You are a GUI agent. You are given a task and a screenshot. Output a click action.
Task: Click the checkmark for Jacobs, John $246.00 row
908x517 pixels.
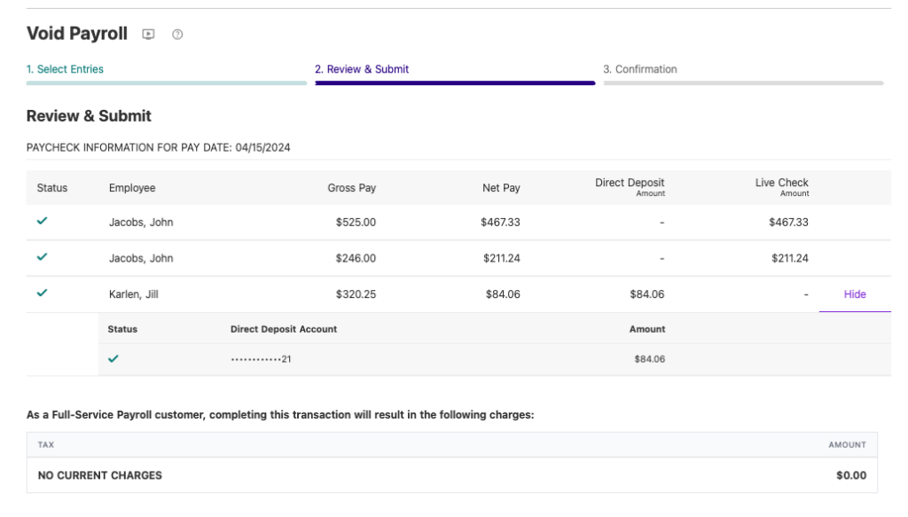(43, 256)
